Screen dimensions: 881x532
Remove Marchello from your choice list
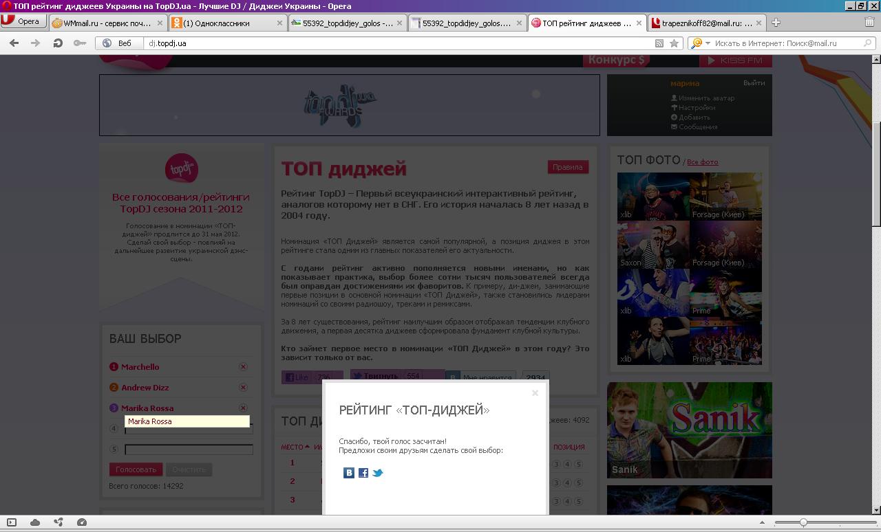pos(243,367)
